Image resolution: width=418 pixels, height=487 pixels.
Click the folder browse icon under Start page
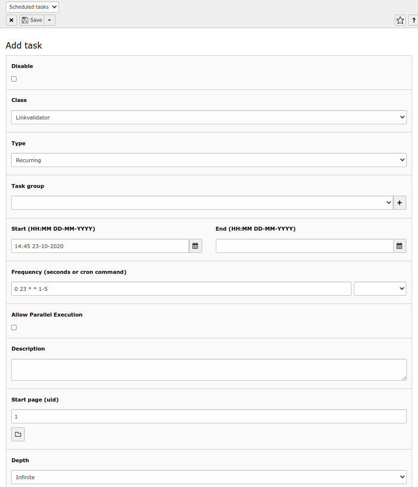click(x=17, y=434)
